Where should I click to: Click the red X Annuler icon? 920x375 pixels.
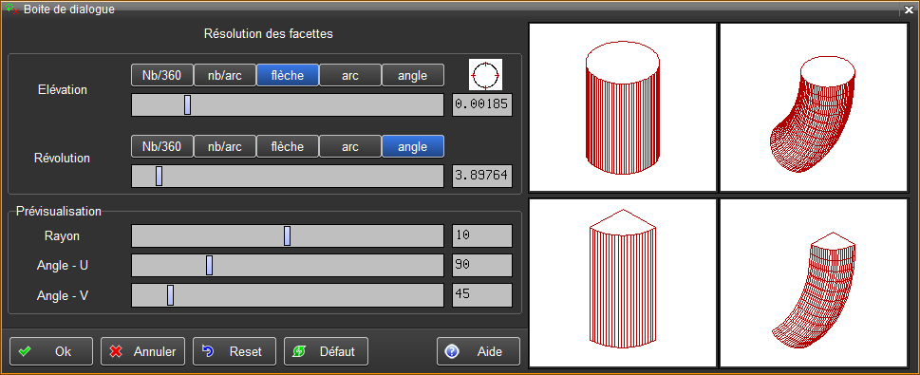coord(116,351)
